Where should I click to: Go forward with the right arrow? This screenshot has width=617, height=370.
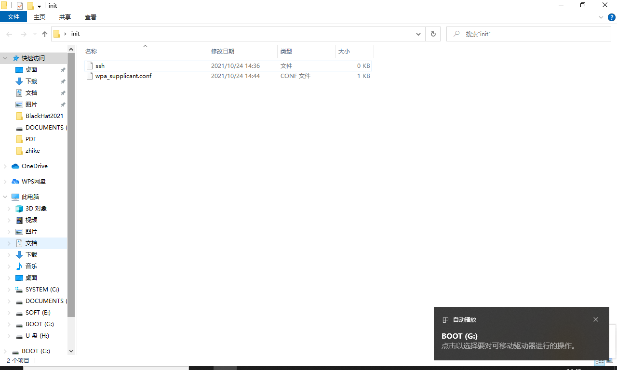(23, 34)
